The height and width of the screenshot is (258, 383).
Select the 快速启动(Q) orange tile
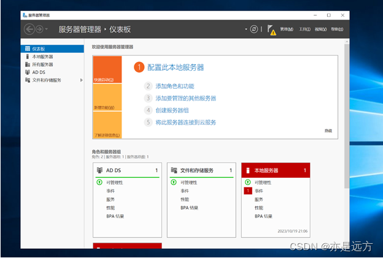tap(107, 69)
